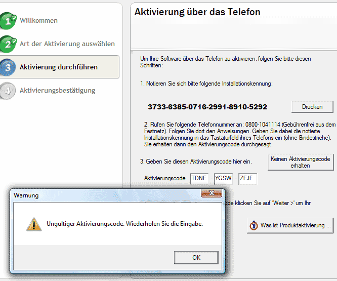337x281 pixels.
Task: Click installation ID 3733-6385-0716-2991-8910-5292
Action: pyautogui.click(x=207, y=107)
